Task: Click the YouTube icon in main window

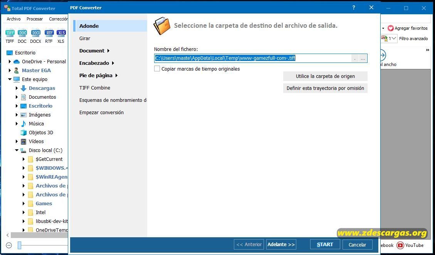Action: coord(400,245)
